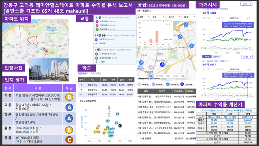
Task: Toggle map view to 스카이뷰
Action: coord(159,76)
